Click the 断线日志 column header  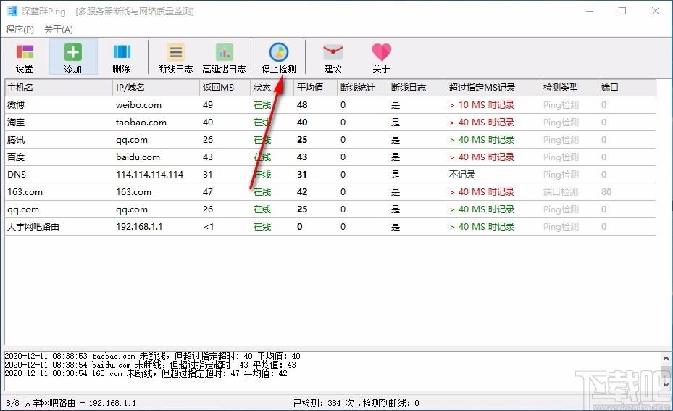(417, 88)
